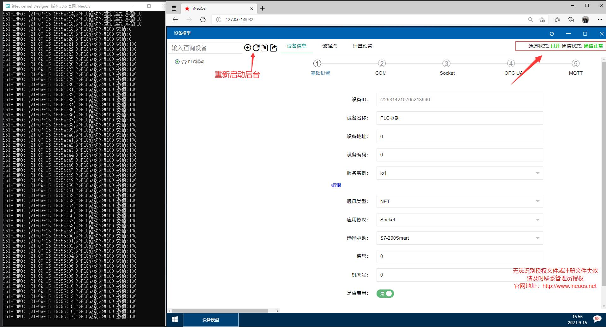Click the zoom magnifier icon in address bar

pyautogui.click(x=531, y=20)
